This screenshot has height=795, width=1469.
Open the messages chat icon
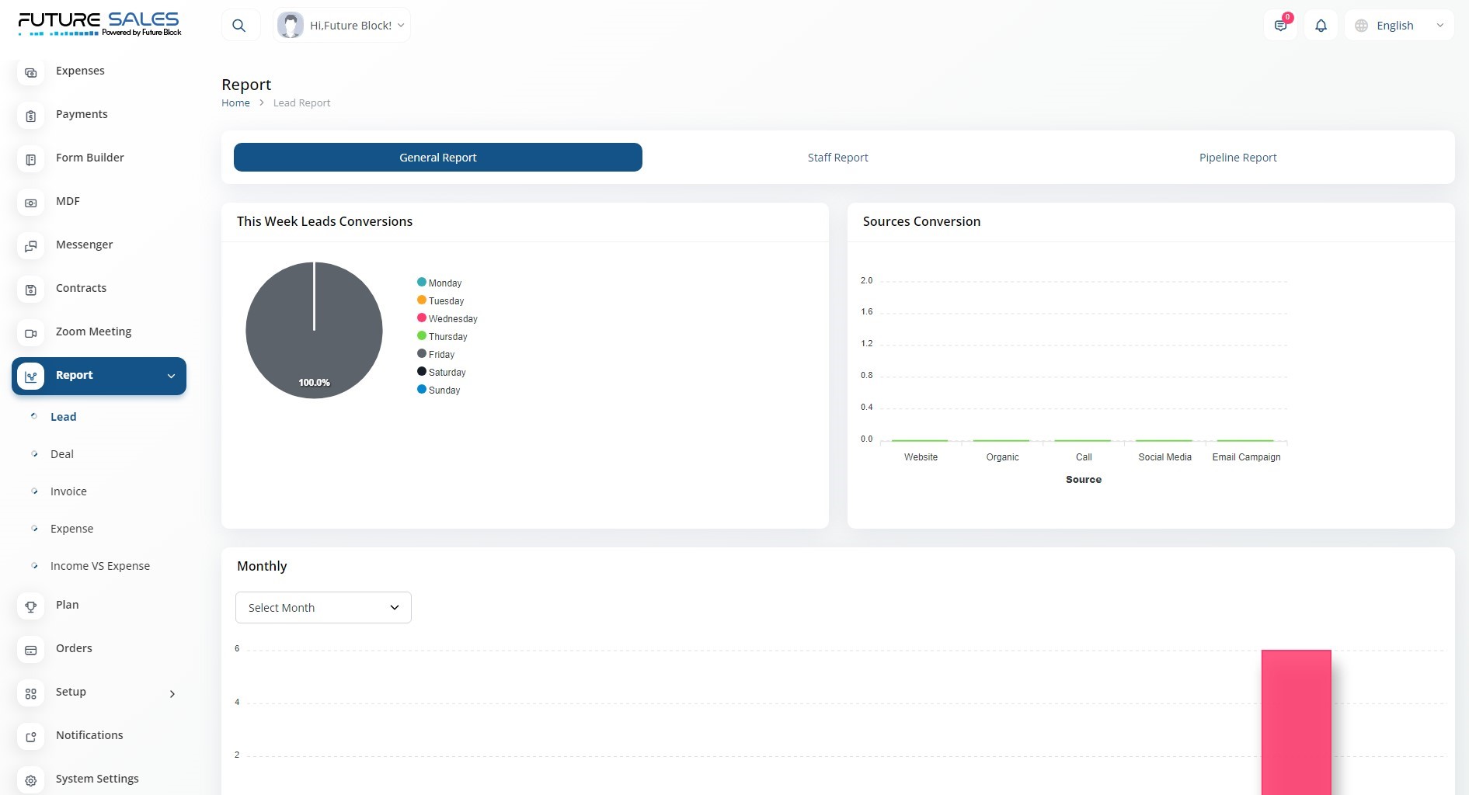pyautogui.click(x=1280, y=26)
